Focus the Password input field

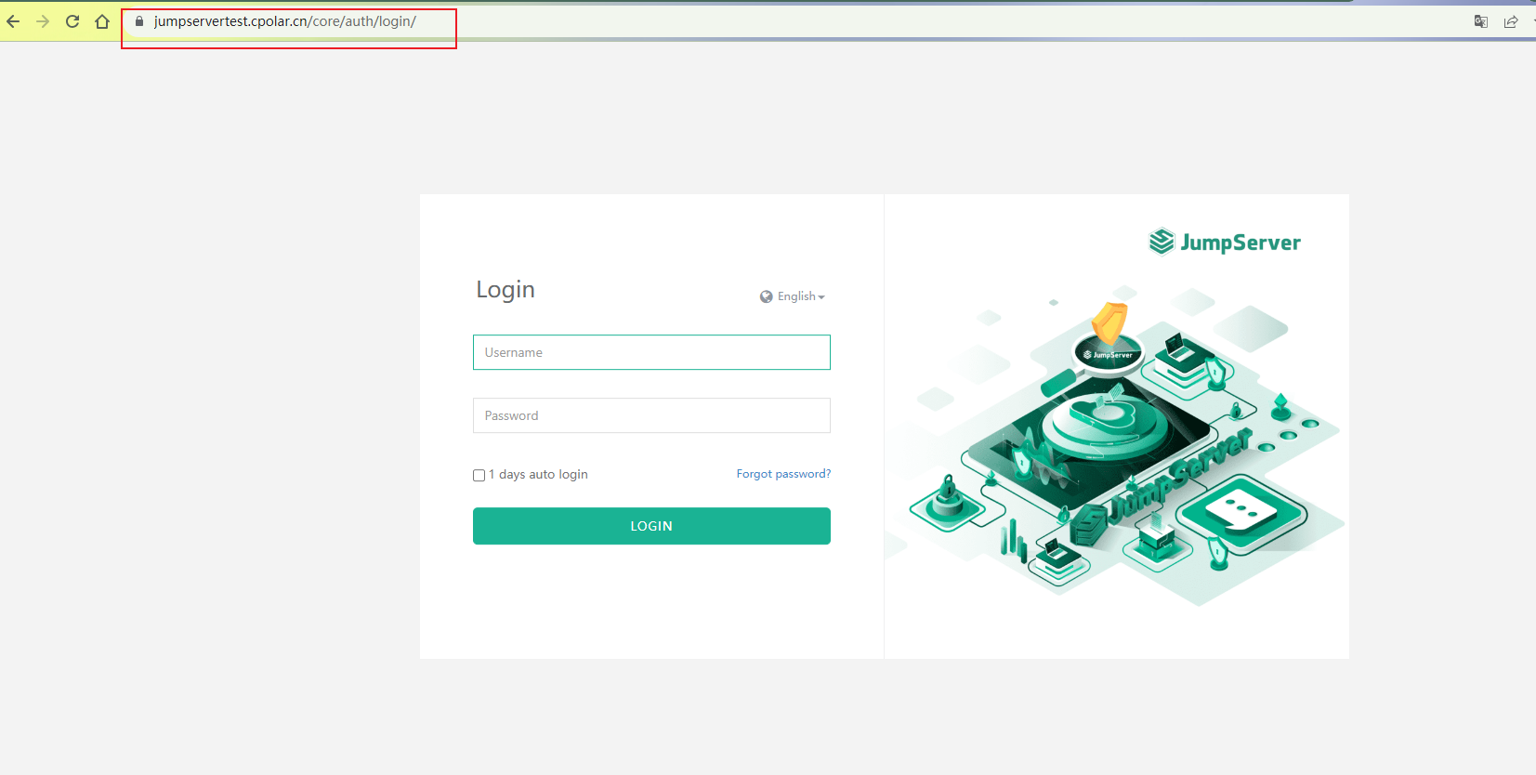(651, 415)
